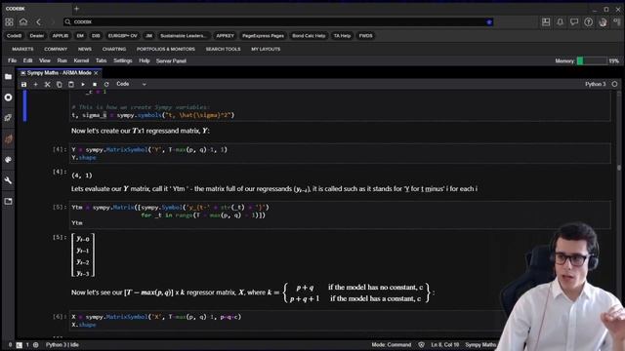The image size is (625, 351).
Task: Click the Ln 8, Col 10 status
Action: click(x=444, y=344)
